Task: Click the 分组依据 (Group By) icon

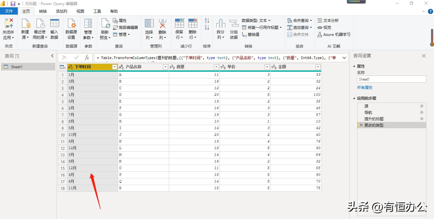Action: [x=234, y=28]
